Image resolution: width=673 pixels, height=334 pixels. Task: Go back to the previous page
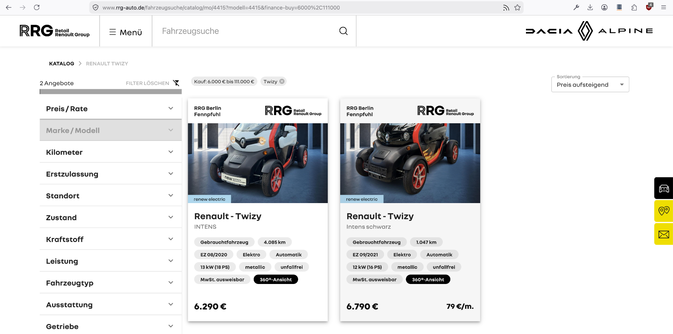pyautogui.click(x=9, y=7)
